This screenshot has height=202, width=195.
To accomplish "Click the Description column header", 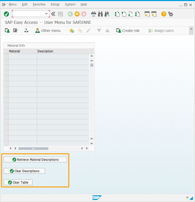I will (x=63, y=51).
